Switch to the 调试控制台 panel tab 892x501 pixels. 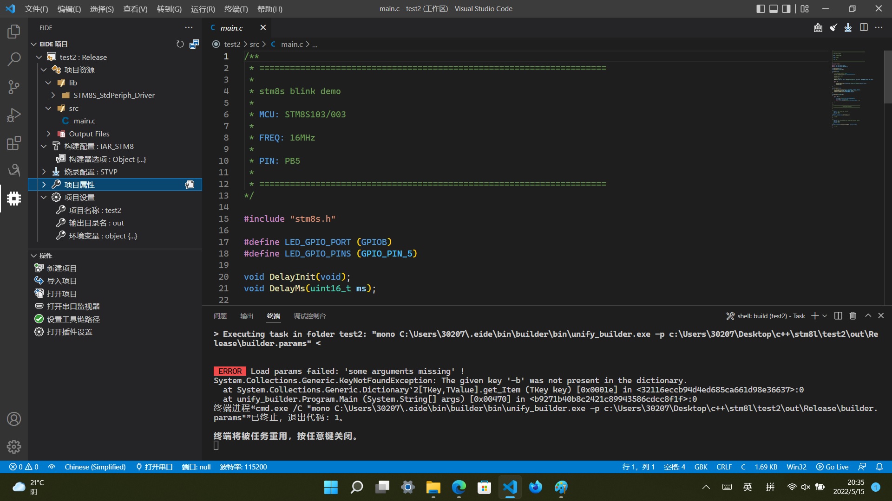click(310, 316)
